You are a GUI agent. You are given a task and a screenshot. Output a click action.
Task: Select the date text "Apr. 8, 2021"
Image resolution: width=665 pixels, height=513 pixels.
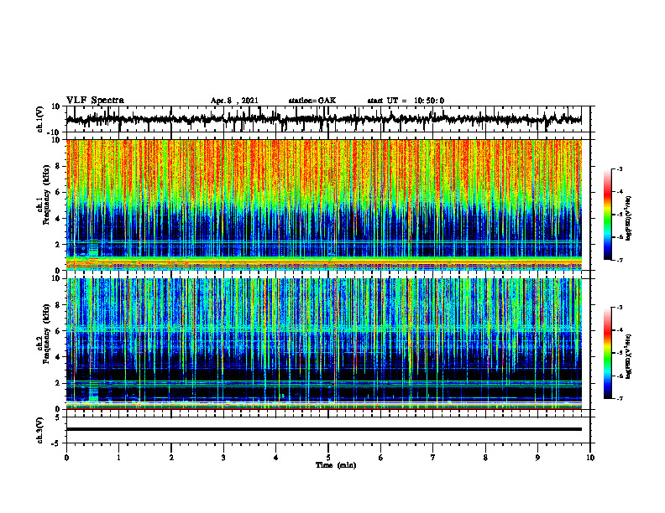click(234, 101)
